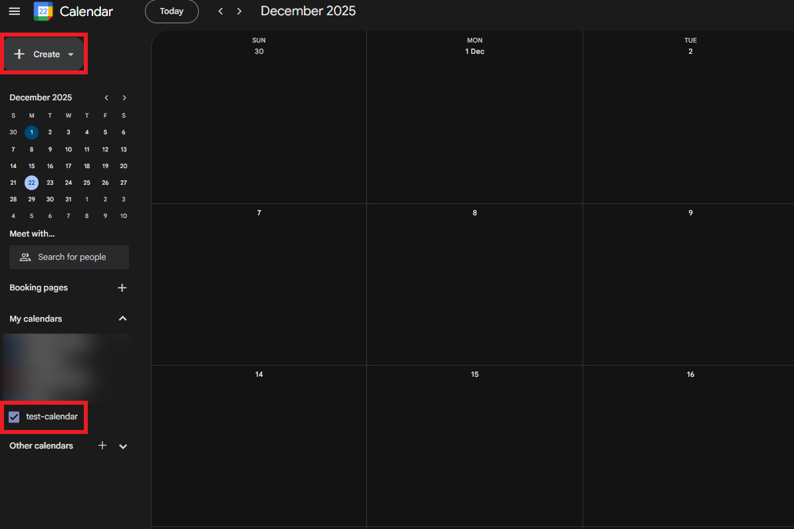
Task: Add a new booking page with the plus icon
Action: point(122,287)
